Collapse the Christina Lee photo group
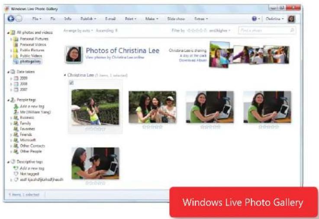This screenshot has height=219, width=319. [64, 75]
